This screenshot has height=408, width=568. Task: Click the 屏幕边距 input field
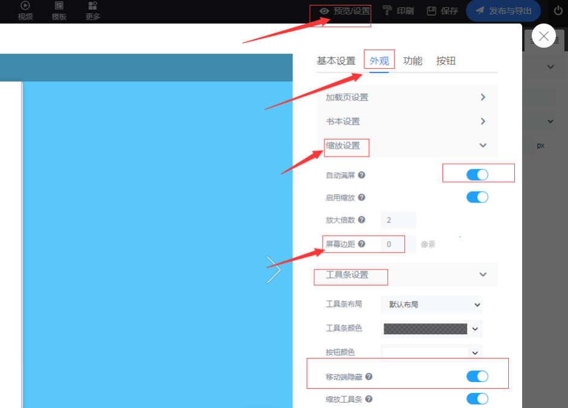pos(398,244)
